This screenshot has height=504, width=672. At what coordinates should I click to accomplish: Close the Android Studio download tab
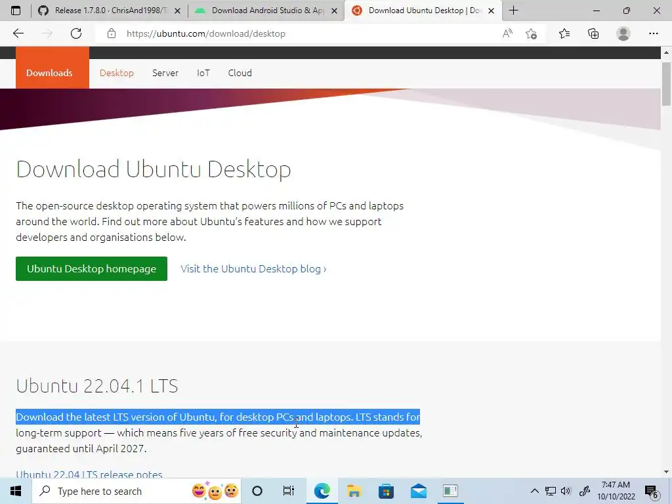(334, 10)
